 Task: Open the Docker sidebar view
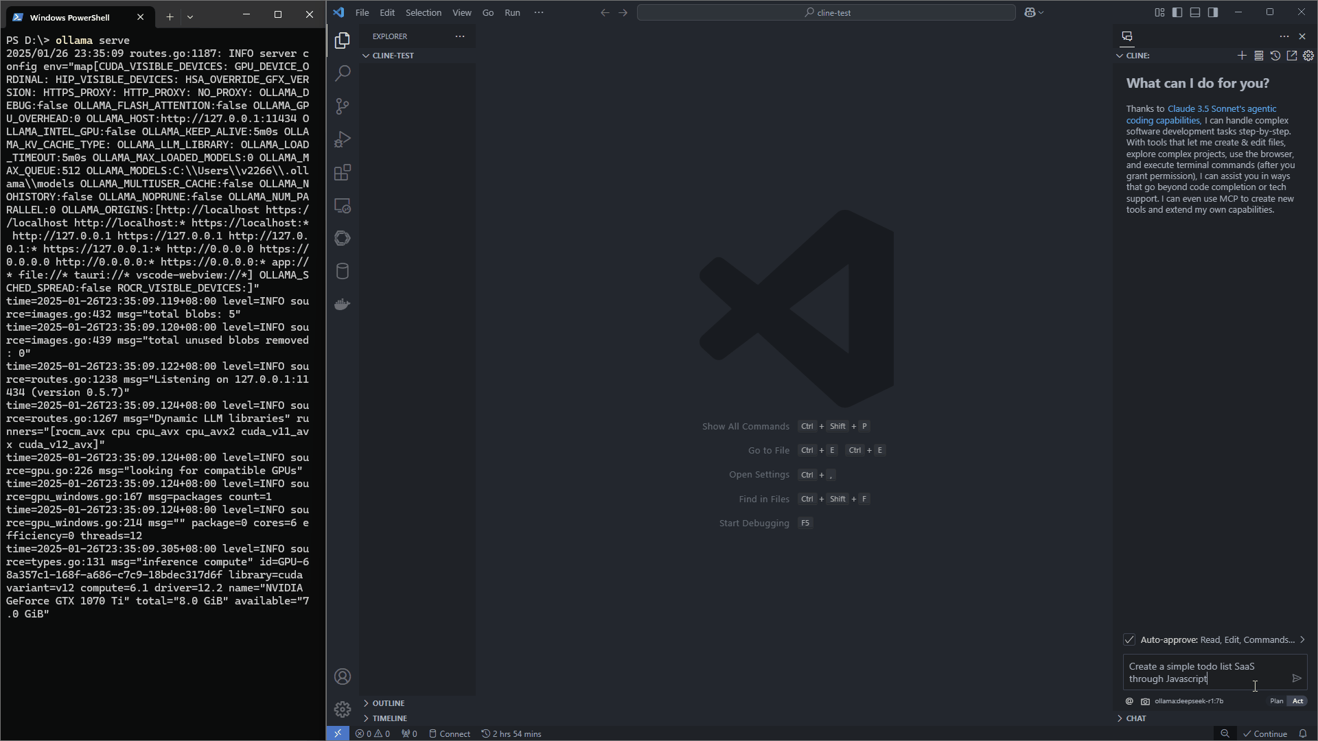(x=343, y=304)
